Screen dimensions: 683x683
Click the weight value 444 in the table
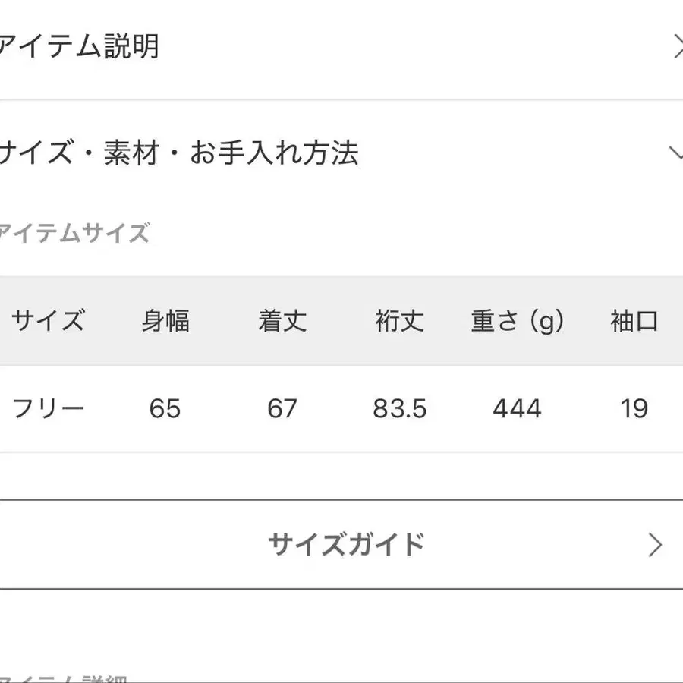tap(517, 408)
